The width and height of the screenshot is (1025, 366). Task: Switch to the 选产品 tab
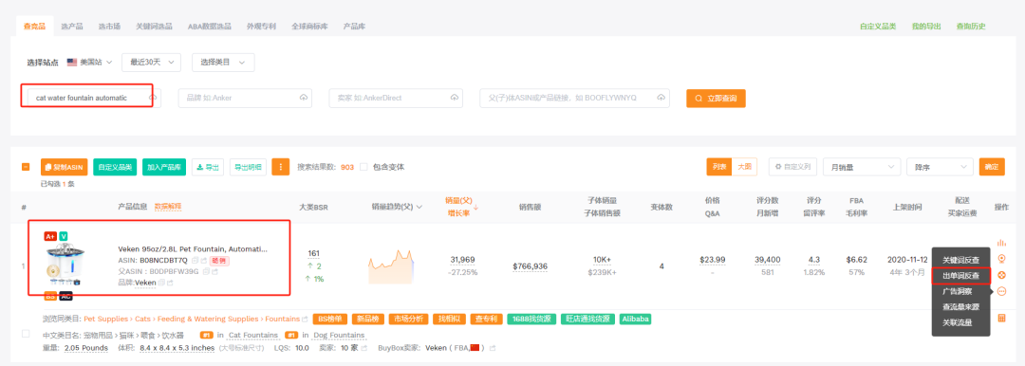(72, 27)
